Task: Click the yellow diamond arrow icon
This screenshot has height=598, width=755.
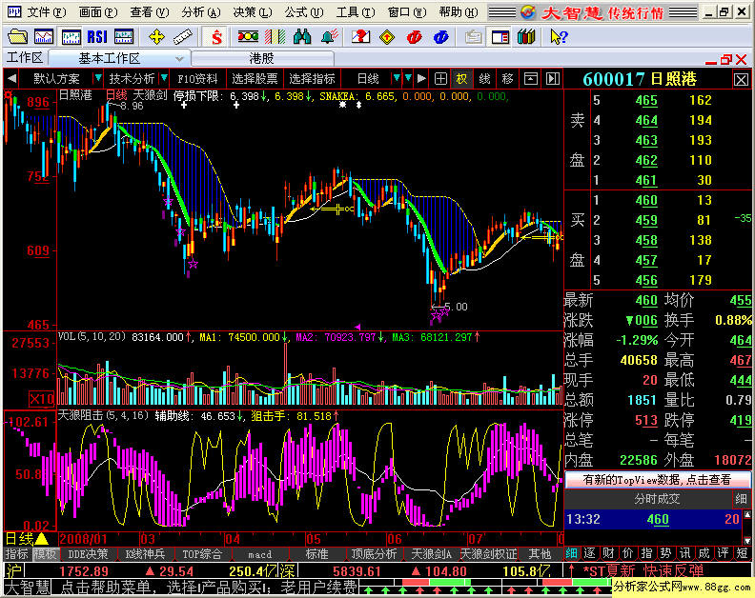Action: [387, 36]
